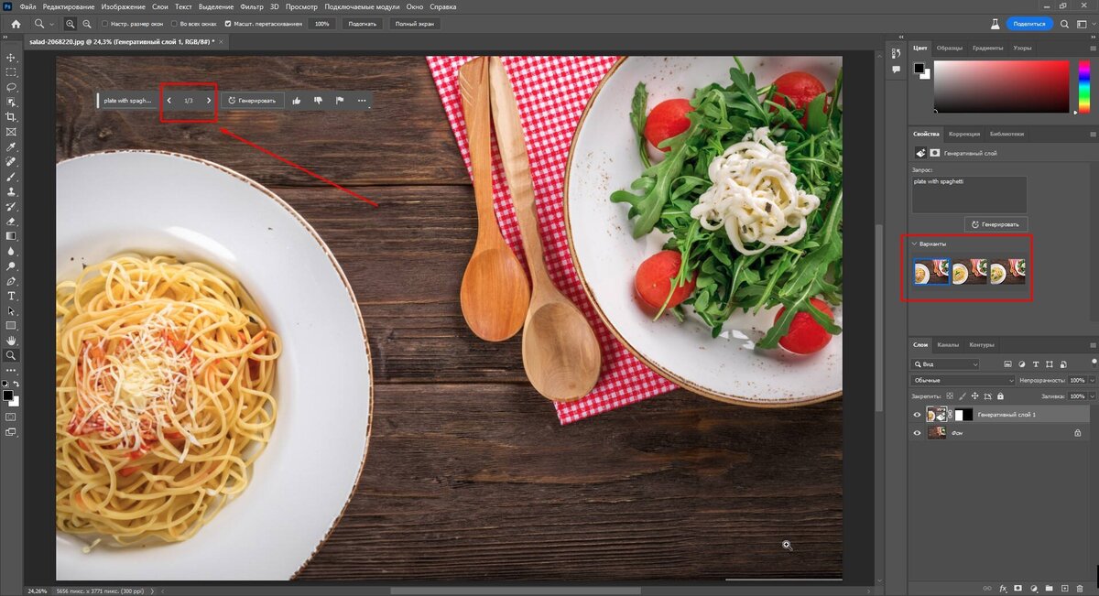Hide the Фон background layer eye

(x=918, y=433)
